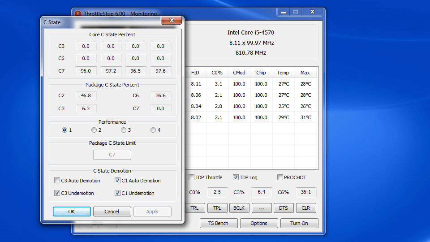
Task: Click the C3% readout field 6.4
Action: (x=262, y=192)
